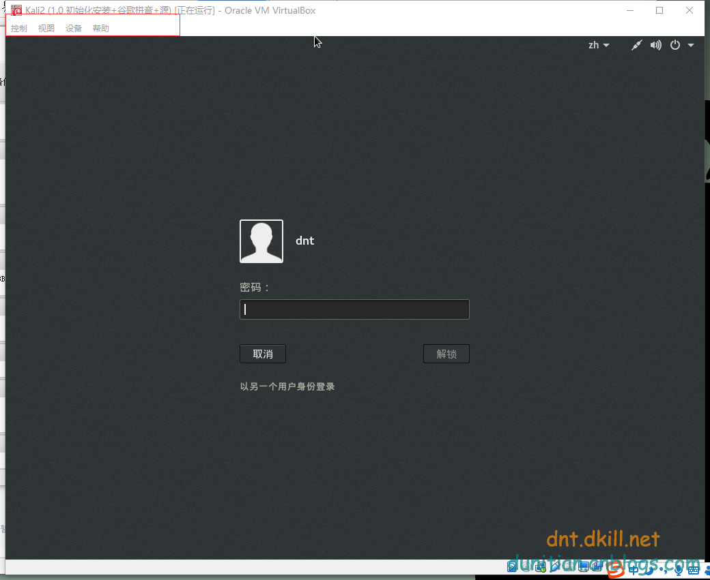This screenshot has width=710, height=580.
Task: Open the 视图 menu
Action: click(x=46, y=29)
